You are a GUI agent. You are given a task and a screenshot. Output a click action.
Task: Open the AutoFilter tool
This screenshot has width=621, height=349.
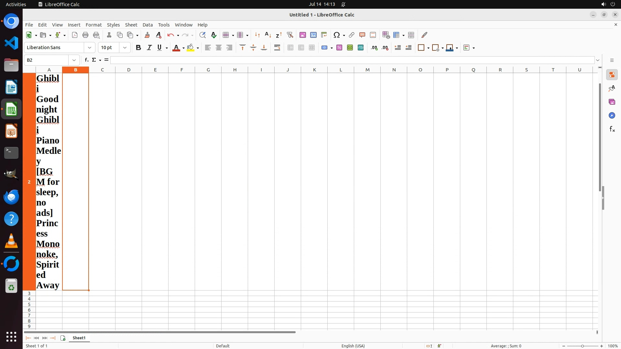point(290,35)
